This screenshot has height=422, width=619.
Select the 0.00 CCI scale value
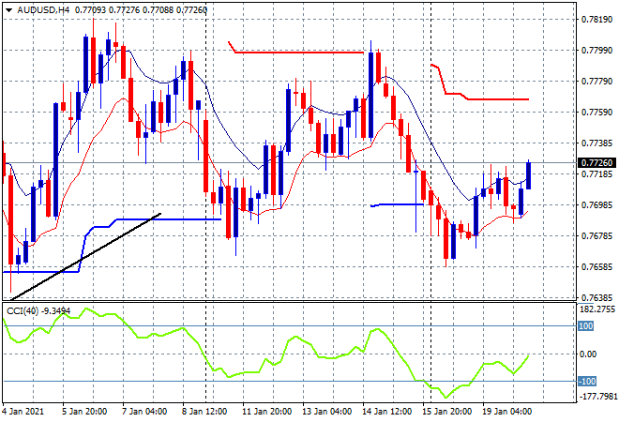(x=588, y=354)
